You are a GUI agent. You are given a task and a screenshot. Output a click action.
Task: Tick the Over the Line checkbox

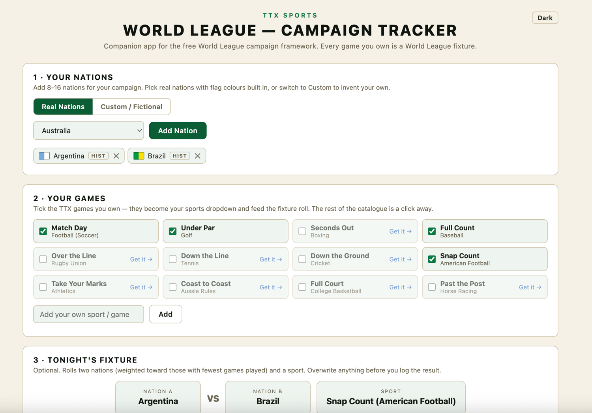point(43,259)
